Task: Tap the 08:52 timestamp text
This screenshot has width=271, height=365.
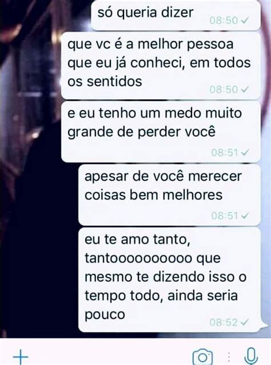Action: (224, 322)
